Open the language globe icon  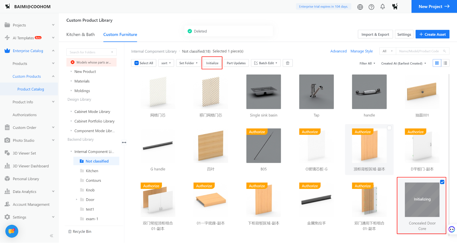point(360,7)
